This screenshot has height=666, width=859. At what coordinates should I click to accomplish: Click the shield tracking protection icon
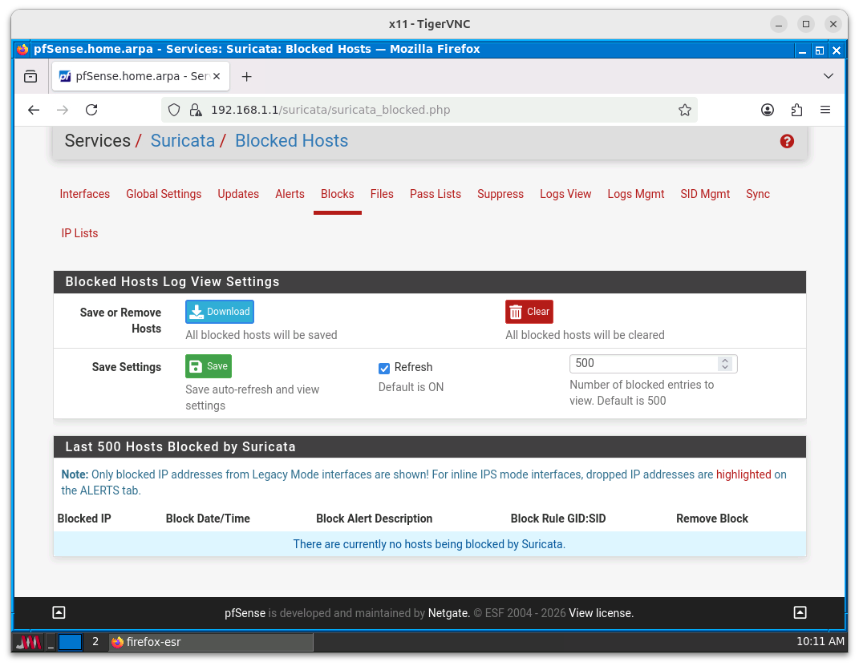(174, 110)
